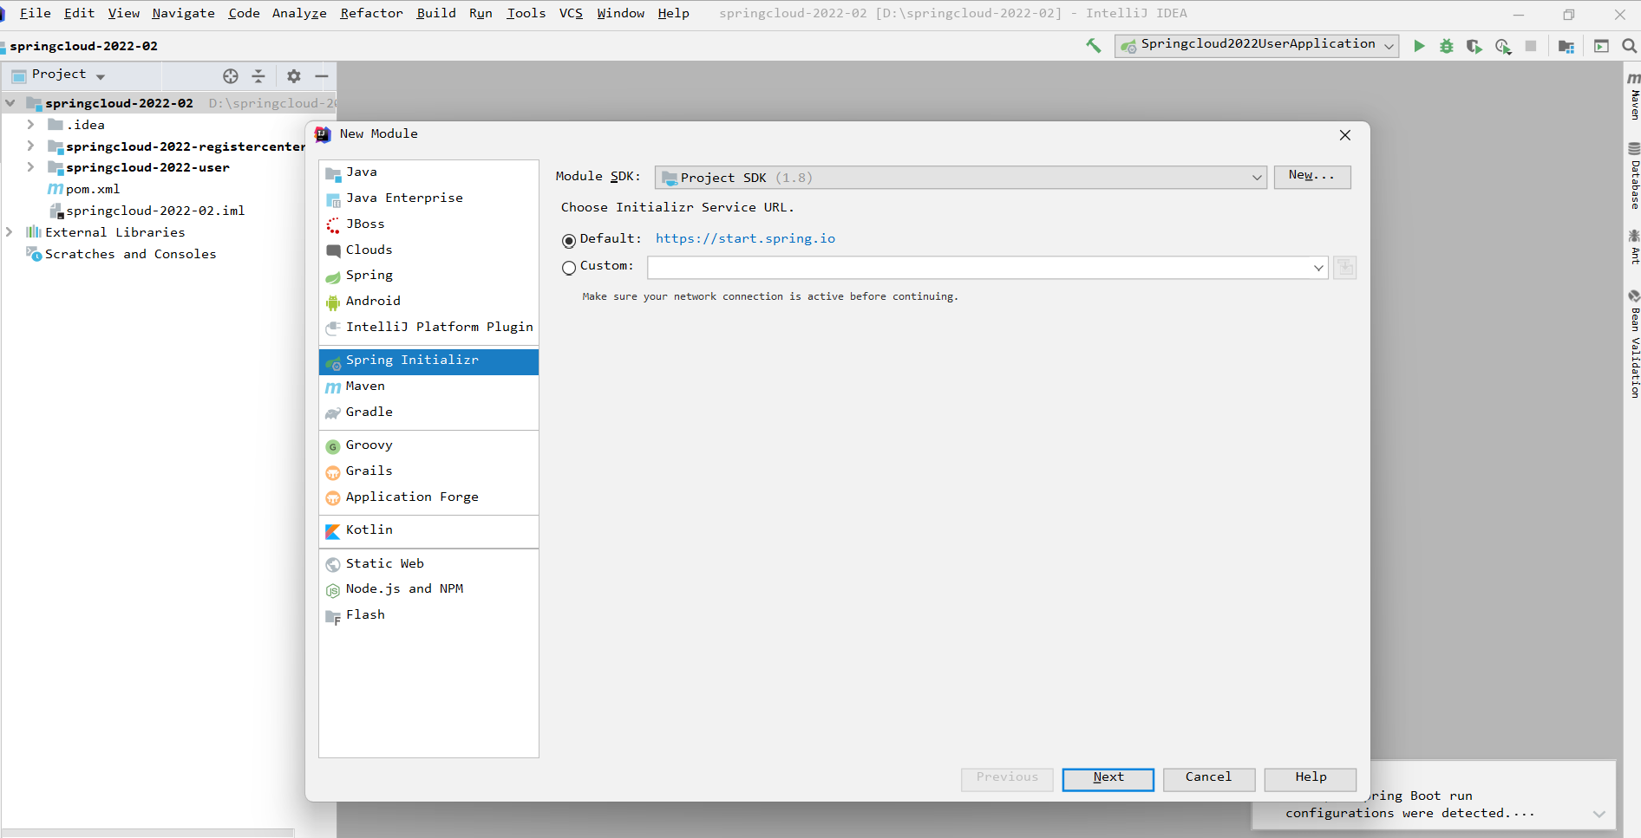The image size is (1641, 838).
Task: Open the Navigate menu
Action: click(183, 13)
